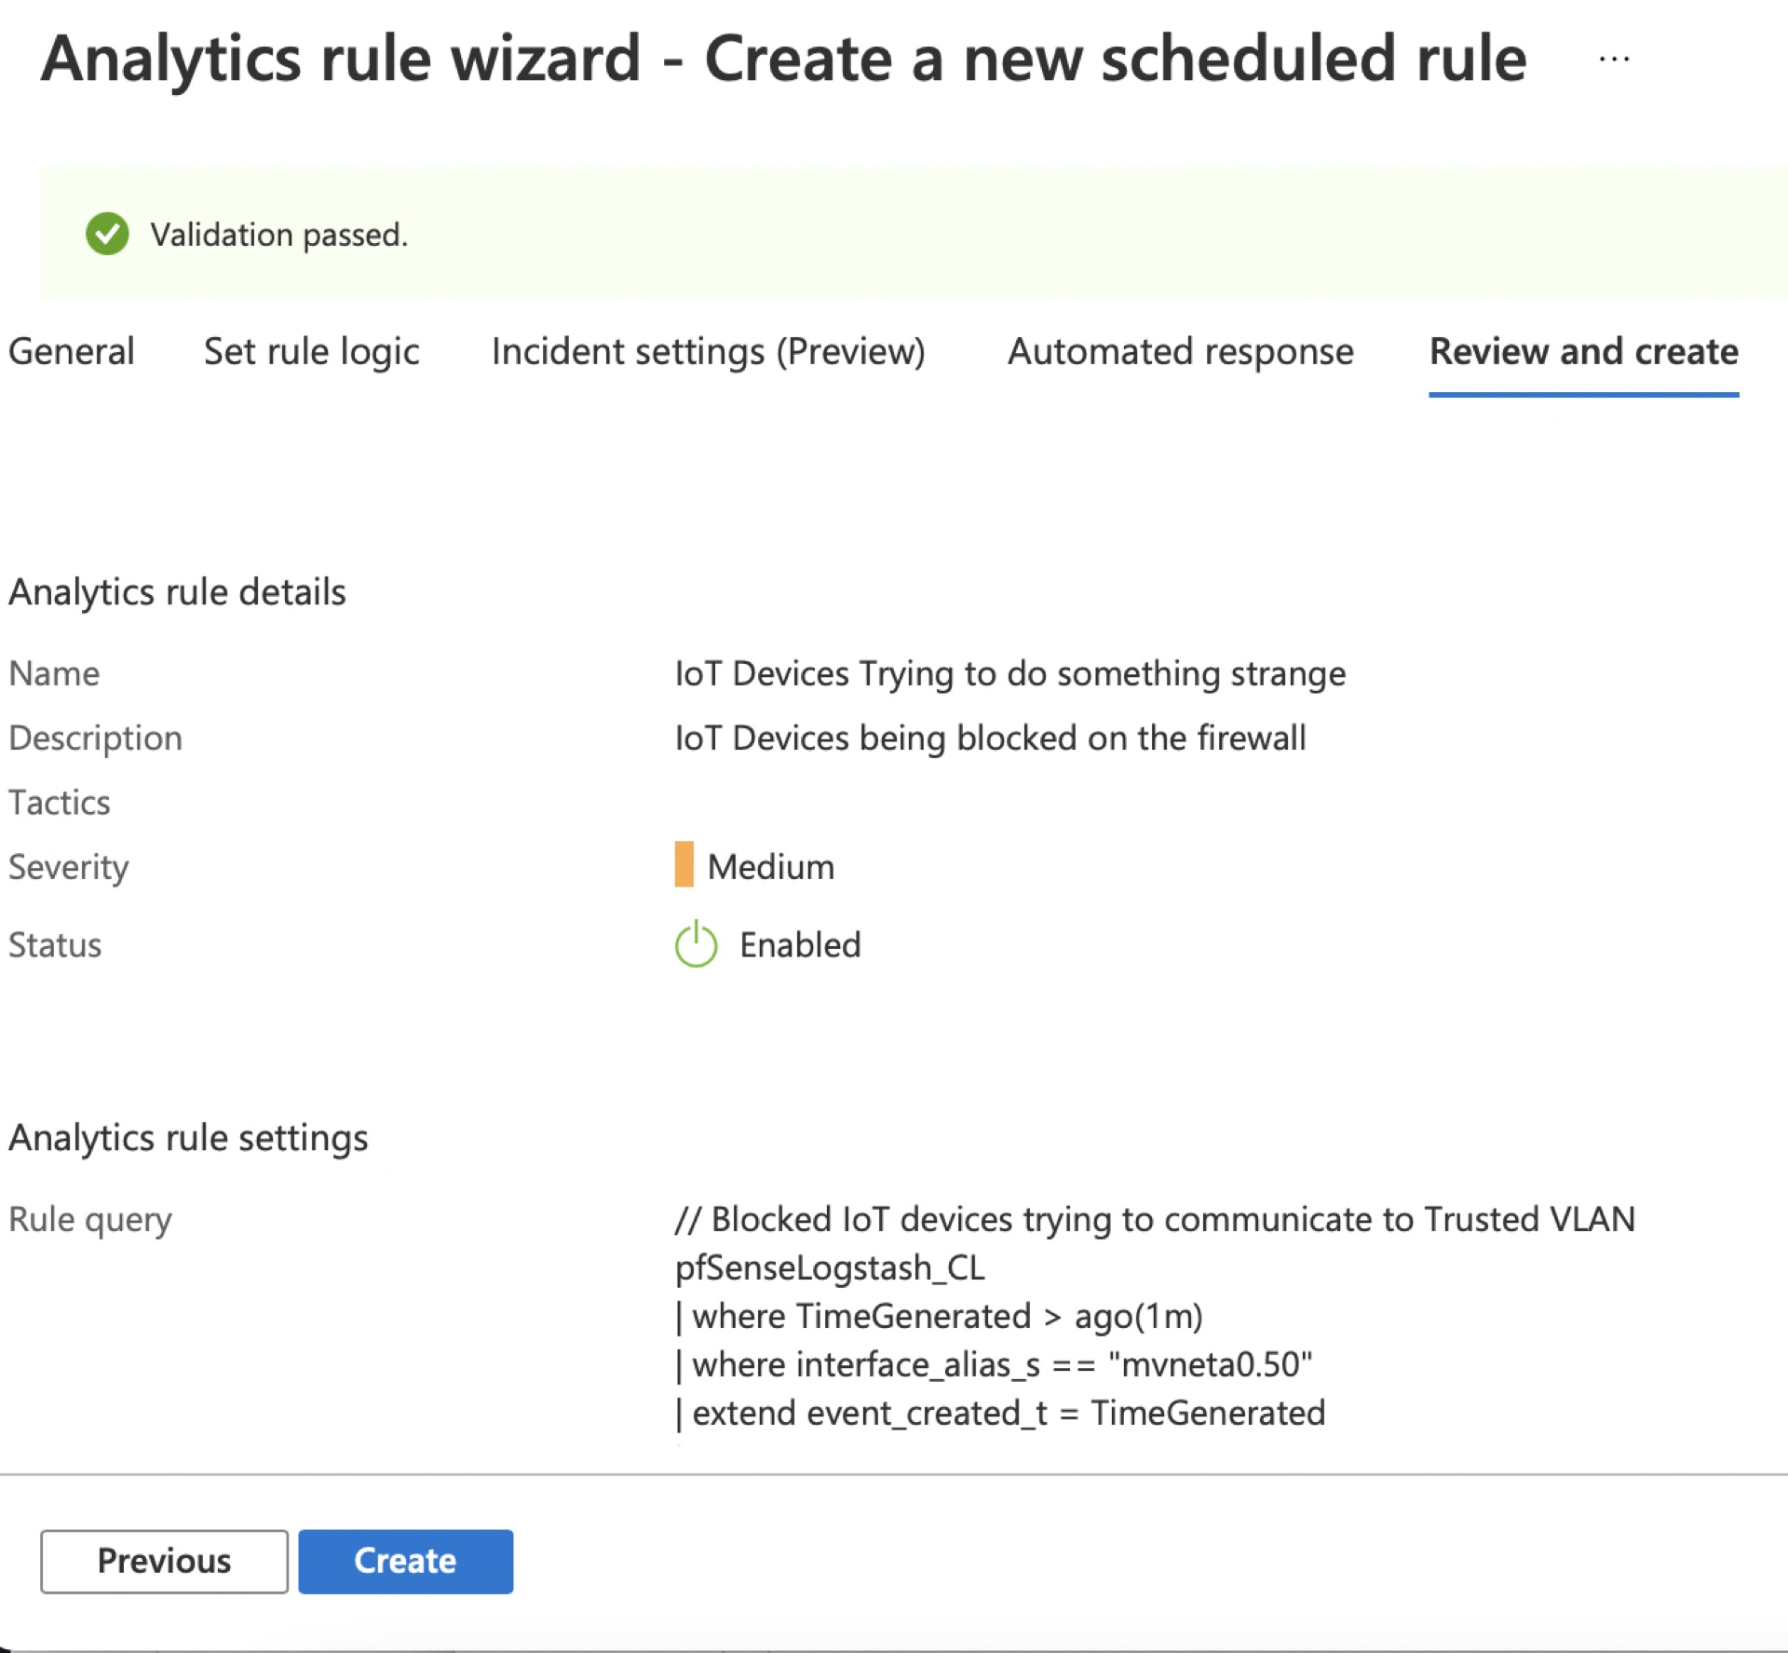Click the Analytics rule settings heading
Image resolution: width=1788 pixels, height=1653 pixels.
188,1138
